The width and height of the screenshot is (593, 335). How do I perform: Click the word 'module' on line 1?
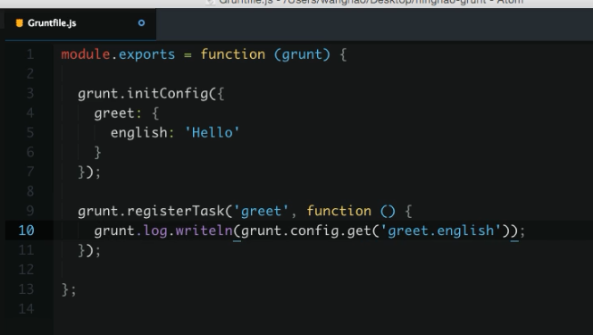click(x=86, y=54)
